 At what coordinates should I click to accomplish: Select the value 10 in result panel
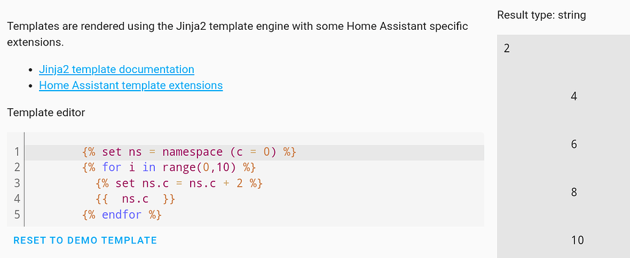(x=578, y=240)
